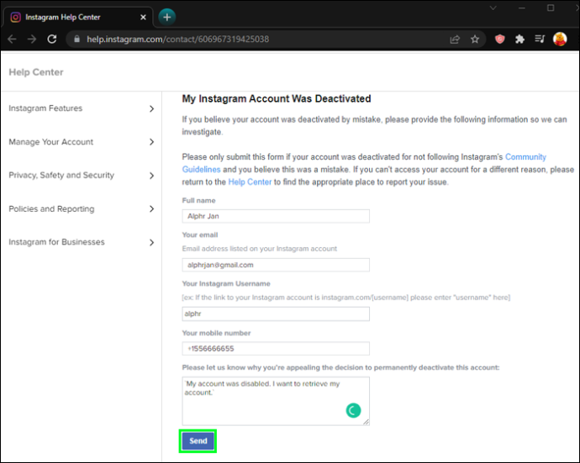Click the green Grammarly icon in the textarea
Image resolution: width=580 pixels, height=463 pixels.
point(353,411)
